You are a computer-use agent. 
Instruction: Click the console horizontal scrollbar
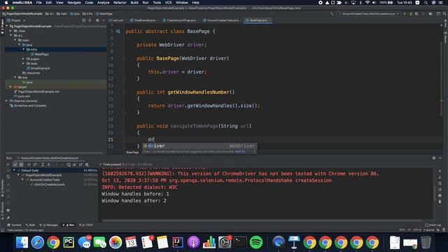pyautogui.click(x=262, y=220)
